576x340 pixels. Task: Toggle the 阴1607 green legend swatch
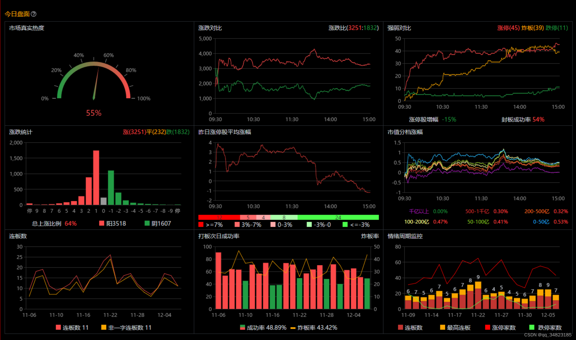coord(147,223)
